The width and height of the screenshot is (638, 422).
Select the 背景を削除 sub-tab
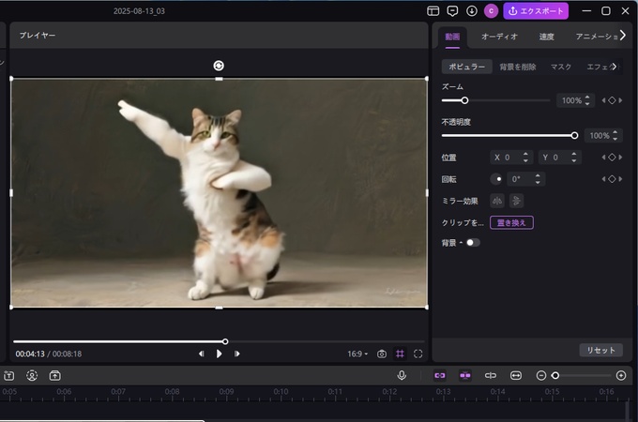518,67
